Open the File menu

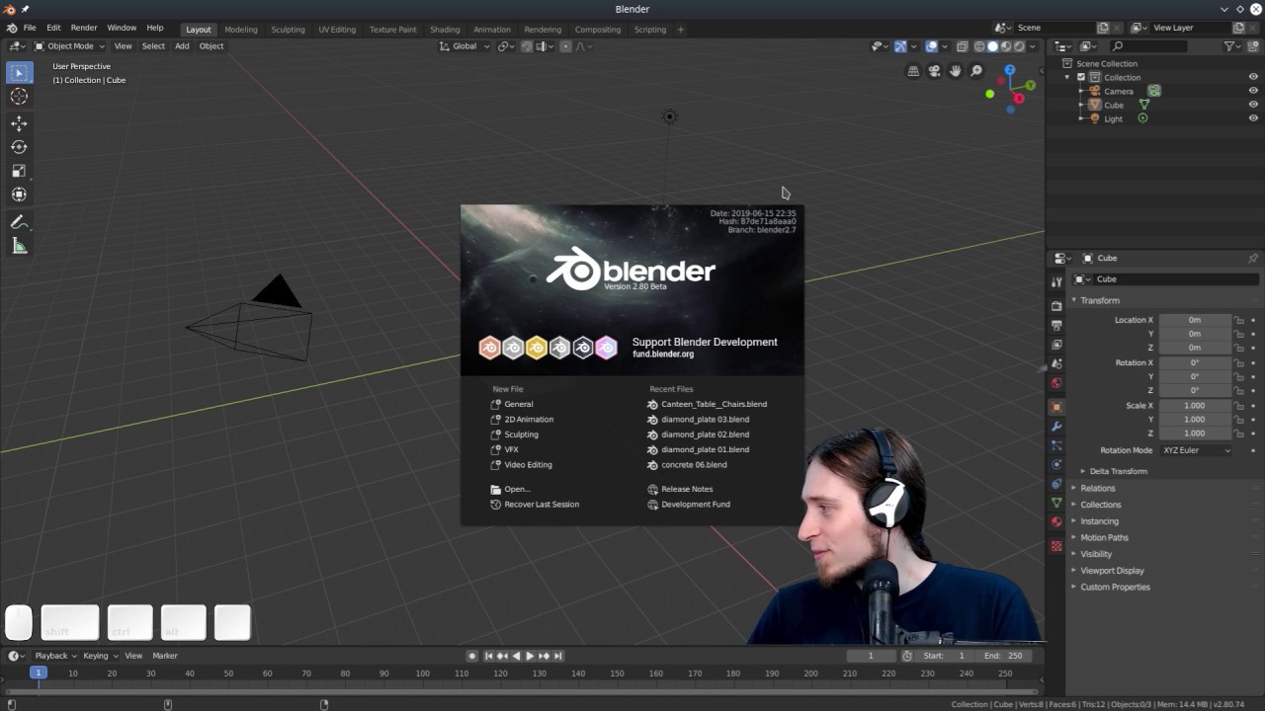(30, 28)
